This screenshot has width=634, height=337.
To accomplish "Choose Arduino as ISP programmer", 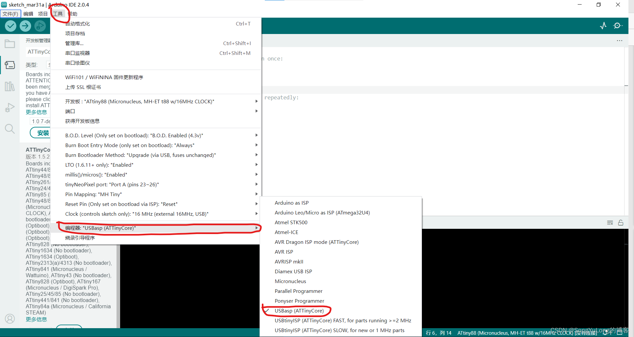I will [341, 203].
